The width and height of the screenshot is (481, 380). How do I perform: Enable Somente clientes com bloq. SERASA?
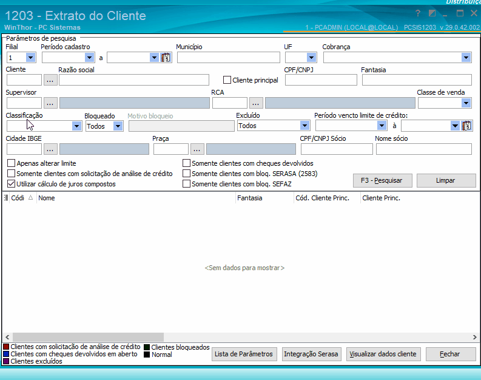(186, 174)
